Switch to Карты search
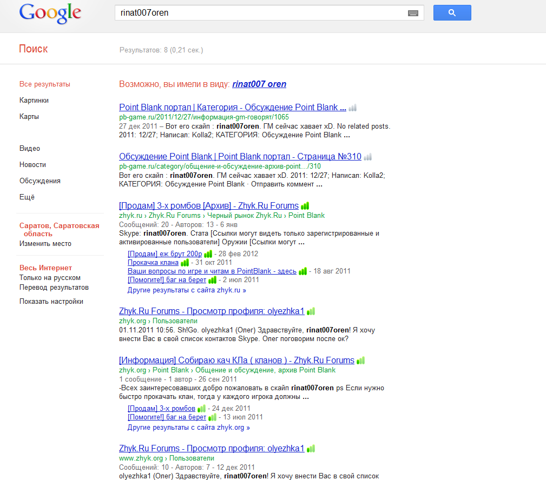The height and width of the screenshot is (480, 546). pyautogui.click(x=29, y=117)
